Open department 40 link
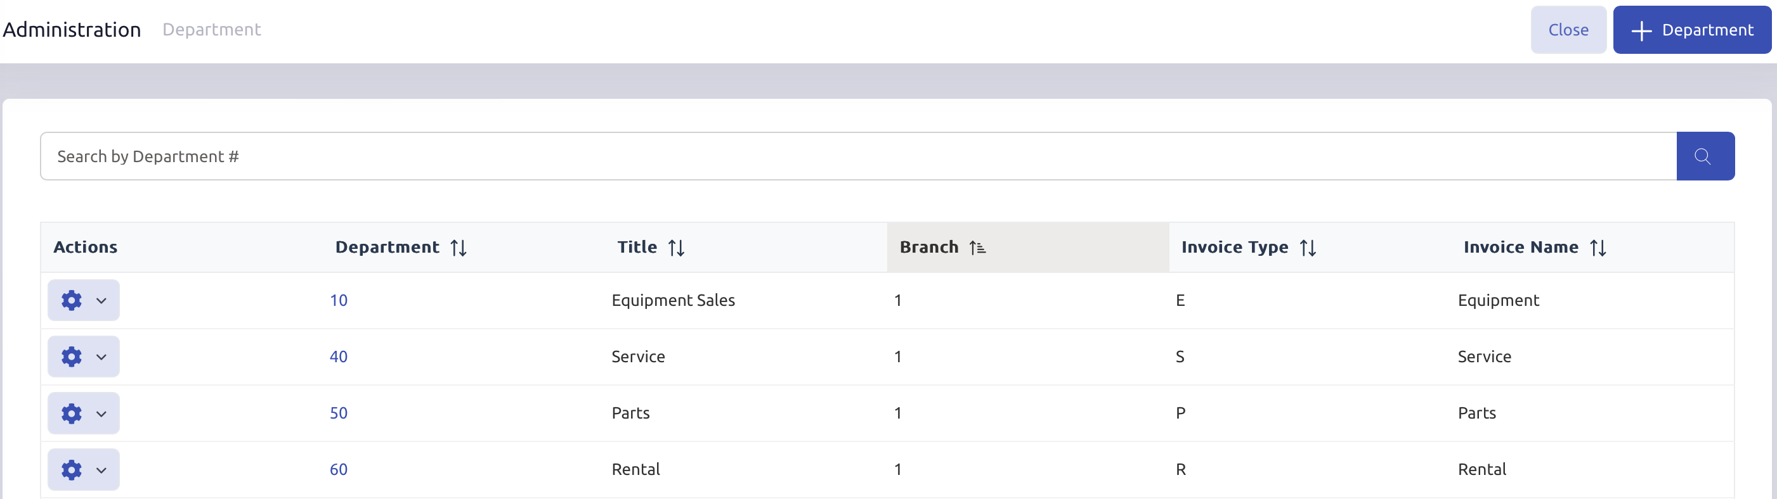This screenshot has width=1777, height=499. (339, 357)
